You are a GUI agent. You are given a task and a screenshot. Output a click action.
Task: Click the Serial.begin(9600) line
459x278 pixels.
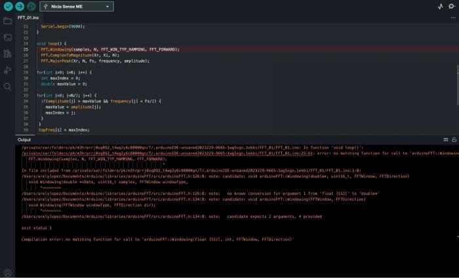pyautogui.click(x=63, y=26)
